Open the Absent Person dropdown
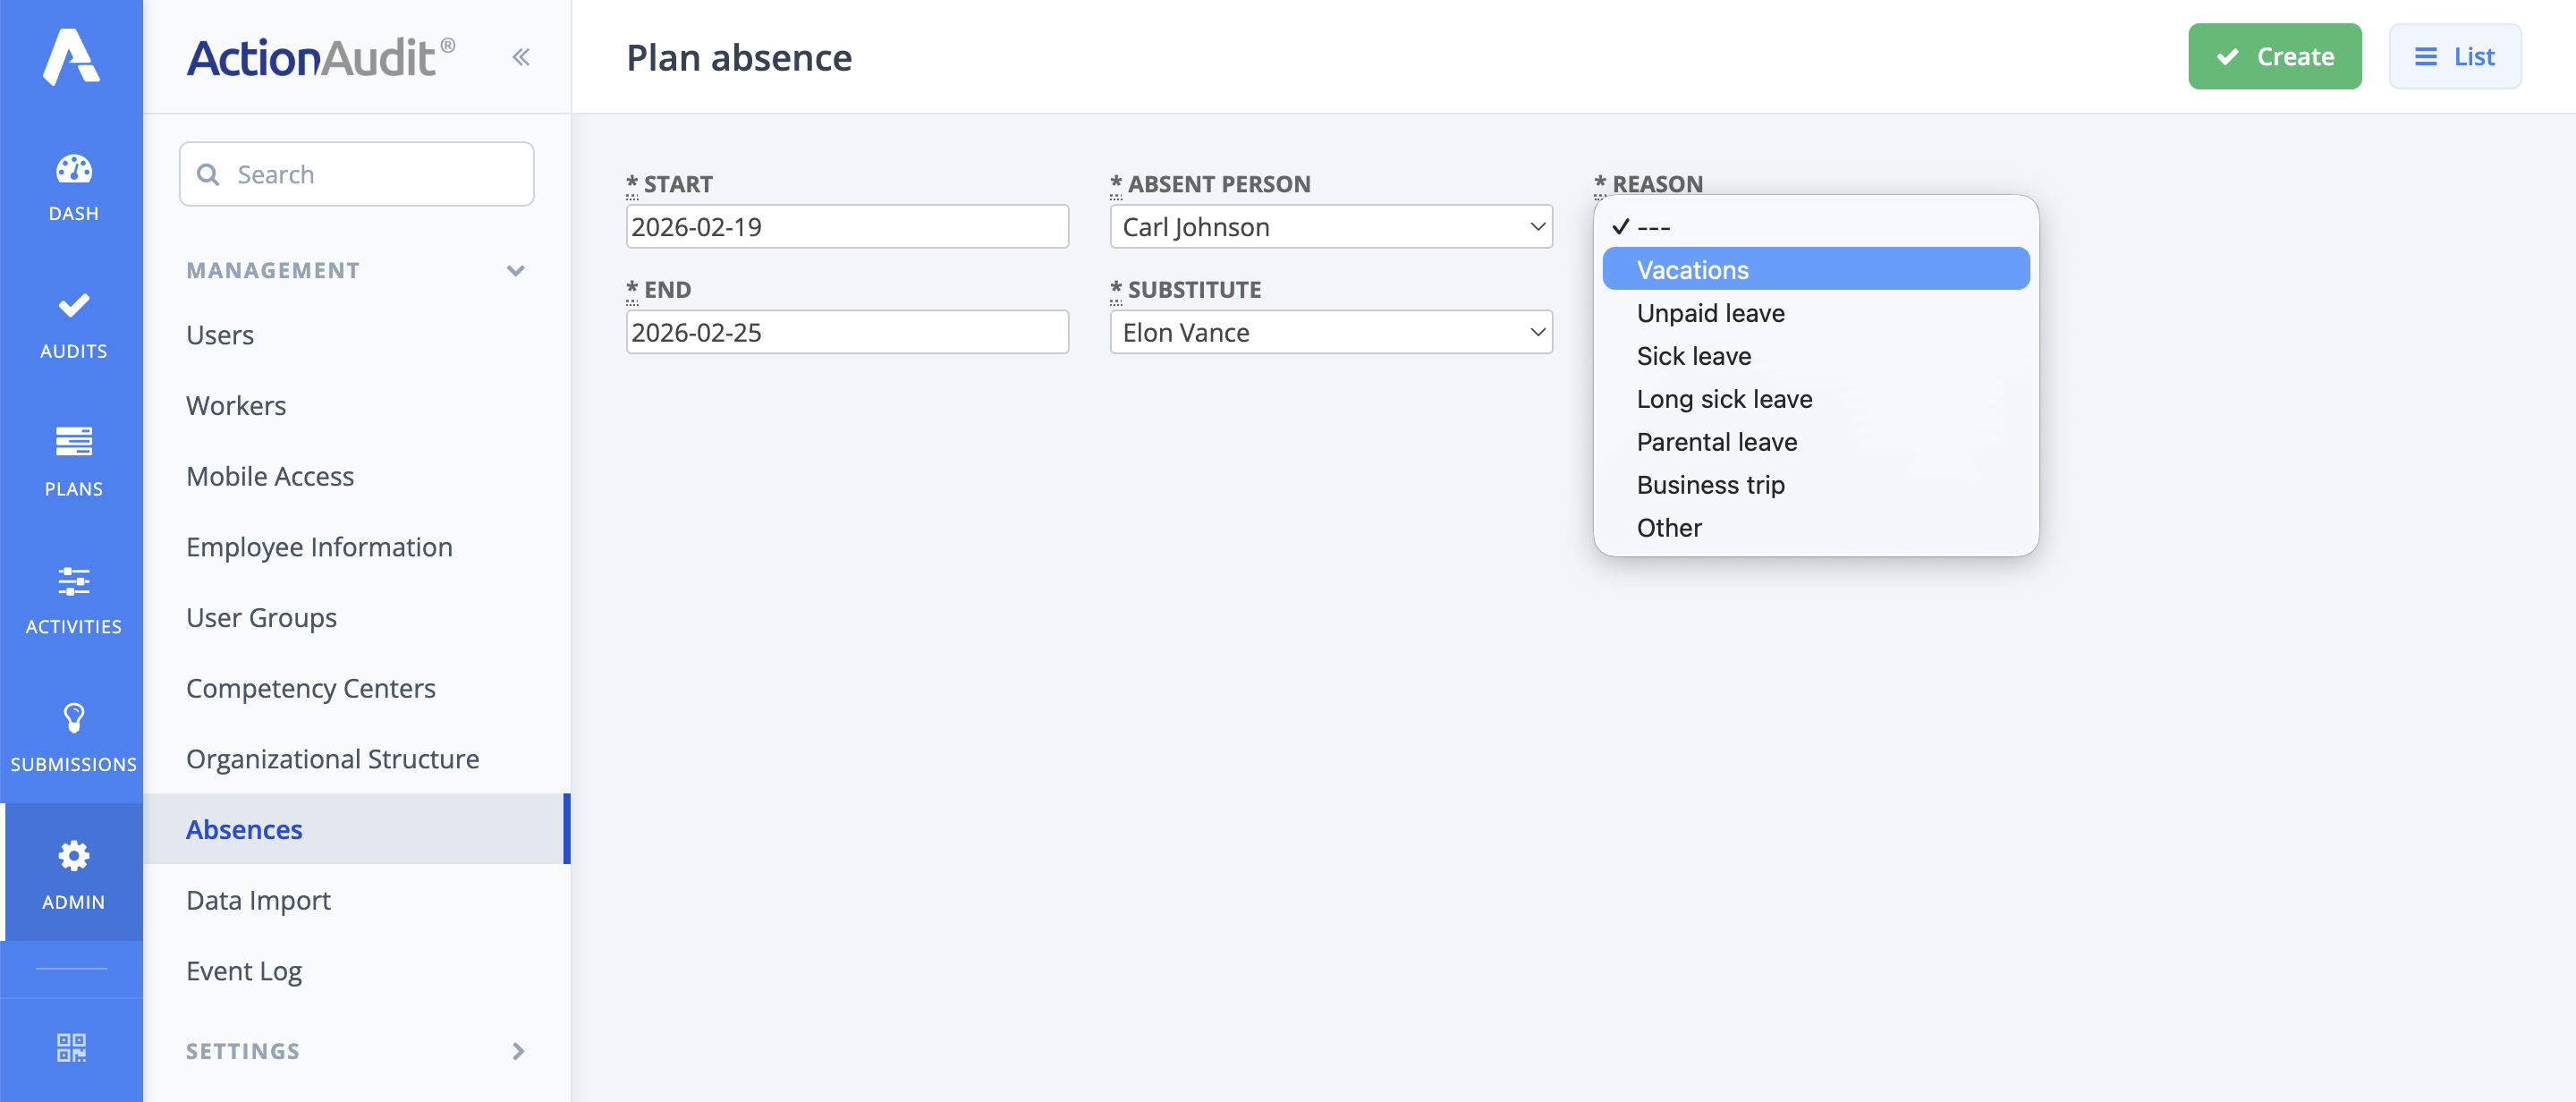Screen dimensions: 2576x1102 1330,227
